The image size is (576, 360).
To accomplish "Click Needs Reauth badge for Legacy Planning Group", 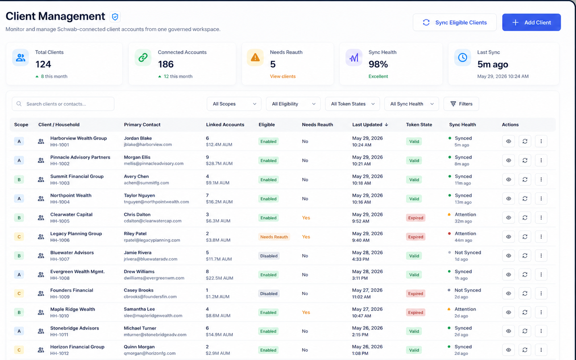I will (274, 237).
